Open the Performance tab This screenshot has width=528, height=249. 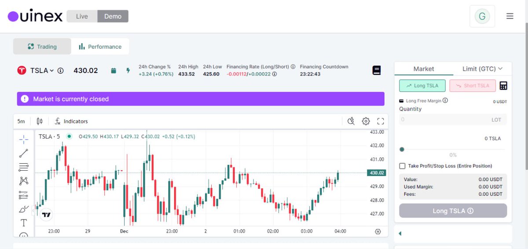pos(100,46)
